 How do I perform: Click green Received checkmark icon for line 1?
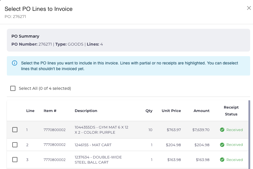tap(222, 130)
